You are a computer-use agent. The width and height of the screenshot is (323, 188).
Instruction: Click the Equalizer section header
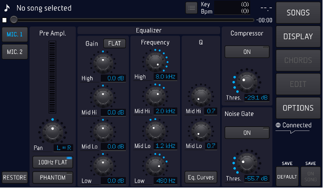[x=149, y=30]
